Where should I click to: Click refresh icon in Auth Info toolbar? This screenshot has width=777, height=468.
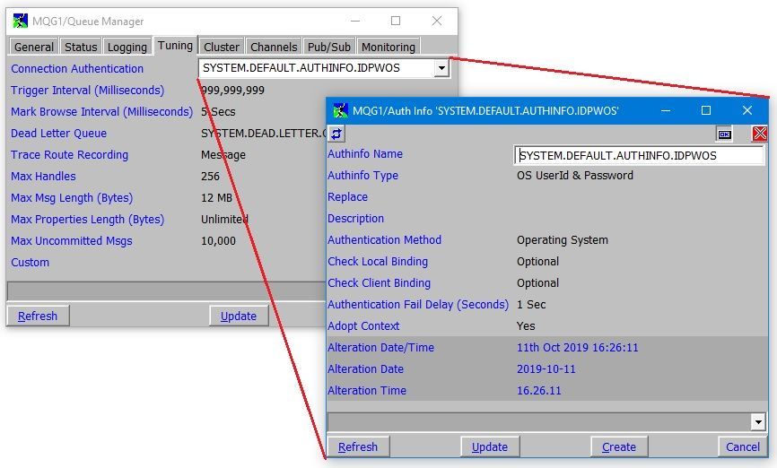point(336,134)
